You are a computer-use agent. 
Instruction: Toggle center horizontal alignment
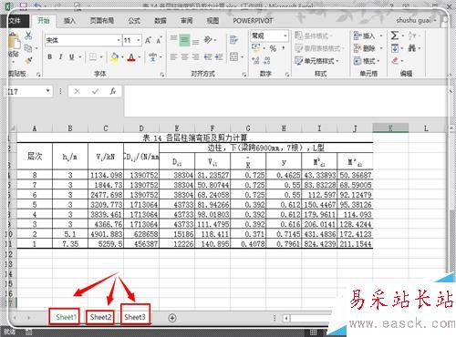pos(184,56)
